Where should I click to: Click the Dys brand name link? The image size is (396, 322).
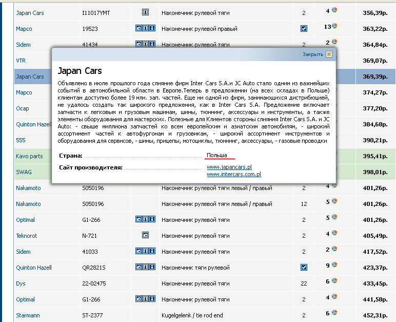pos(21,283)
